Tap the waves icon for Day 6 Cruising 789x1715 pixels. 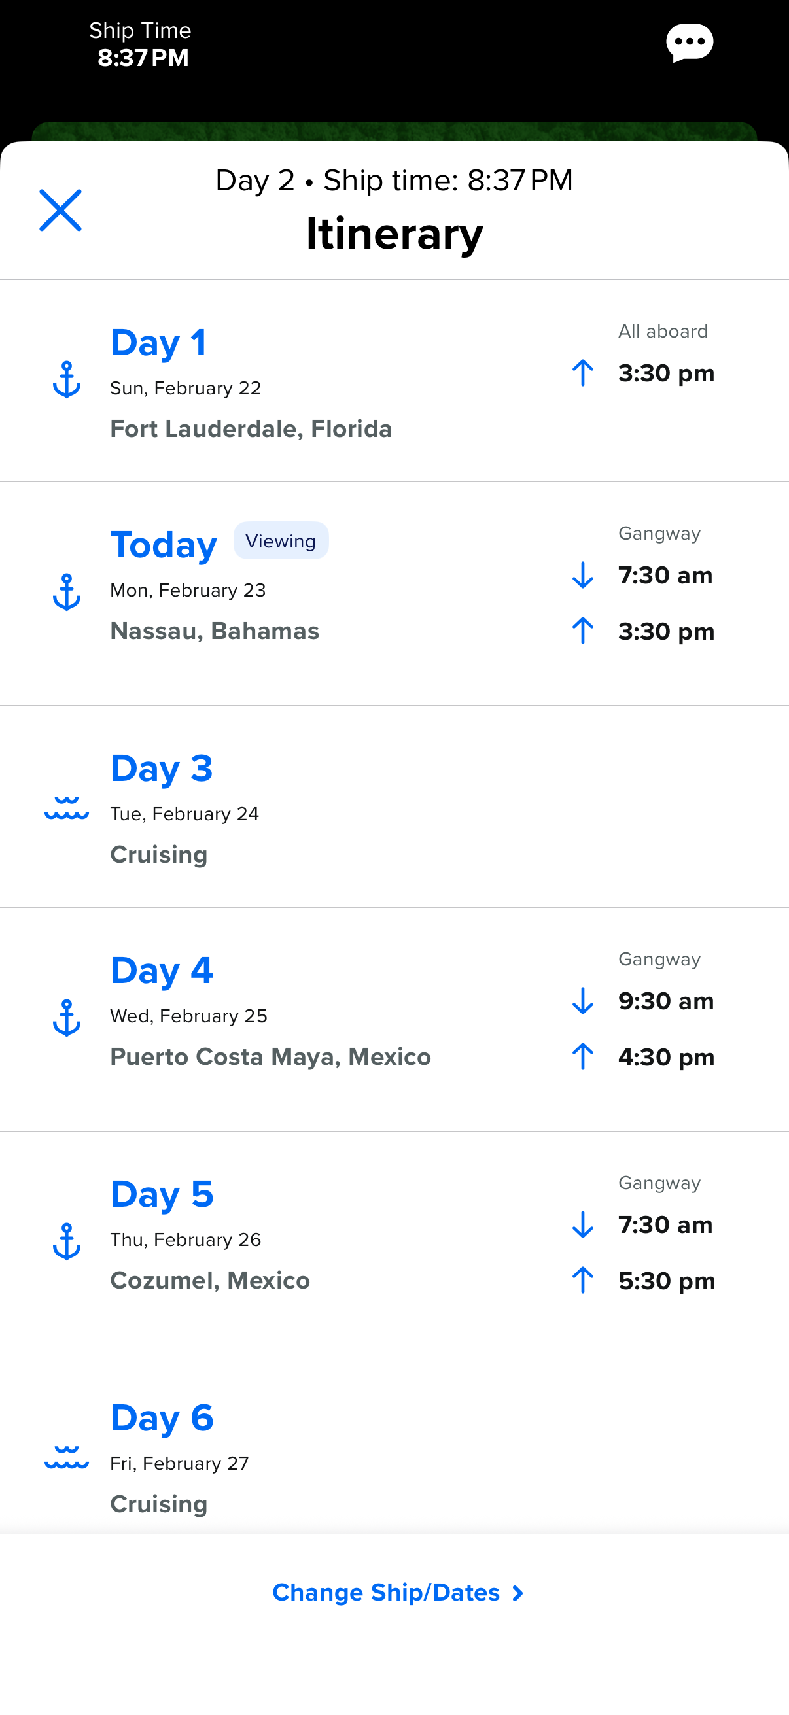click(67, 1457)
